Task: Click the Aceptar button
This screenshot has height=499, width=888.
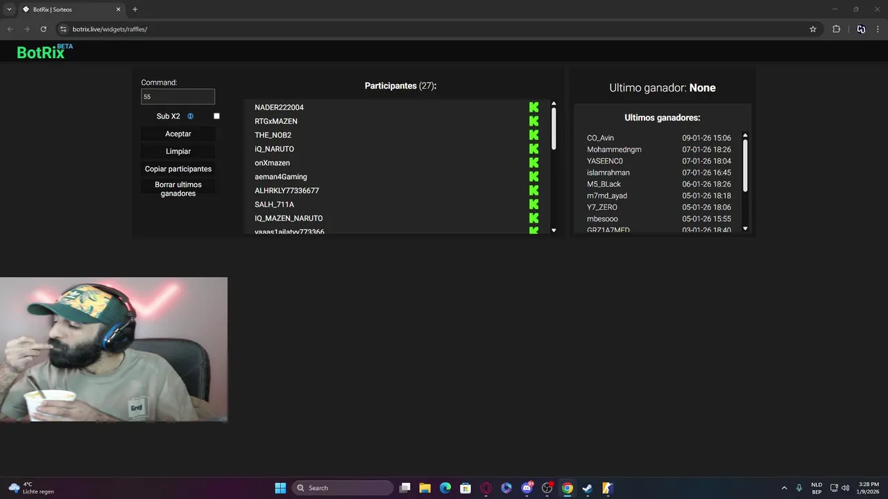Action: coord(178,134)
